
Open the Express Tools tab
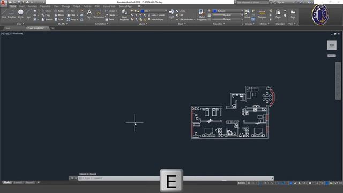(x=109, y=6)
